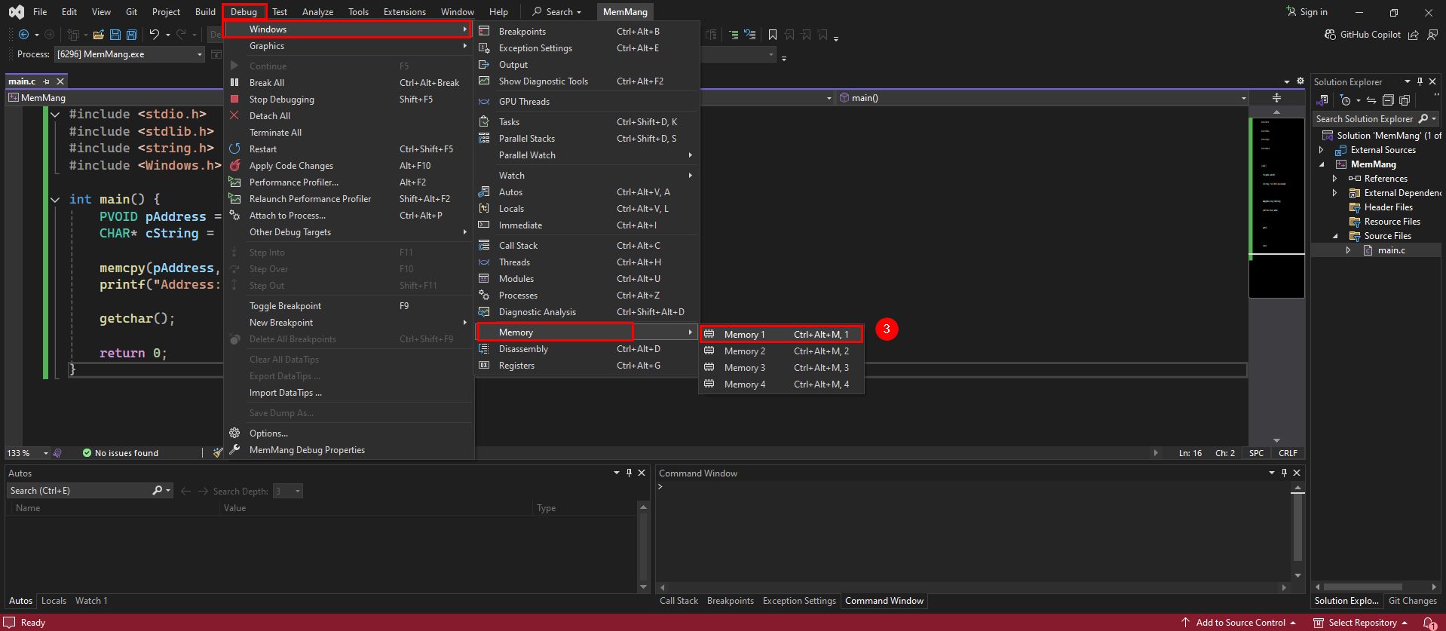Switch to Locals tab
Image resolution: width=1446 pixels, height=631 pixels.
point(54,601)
